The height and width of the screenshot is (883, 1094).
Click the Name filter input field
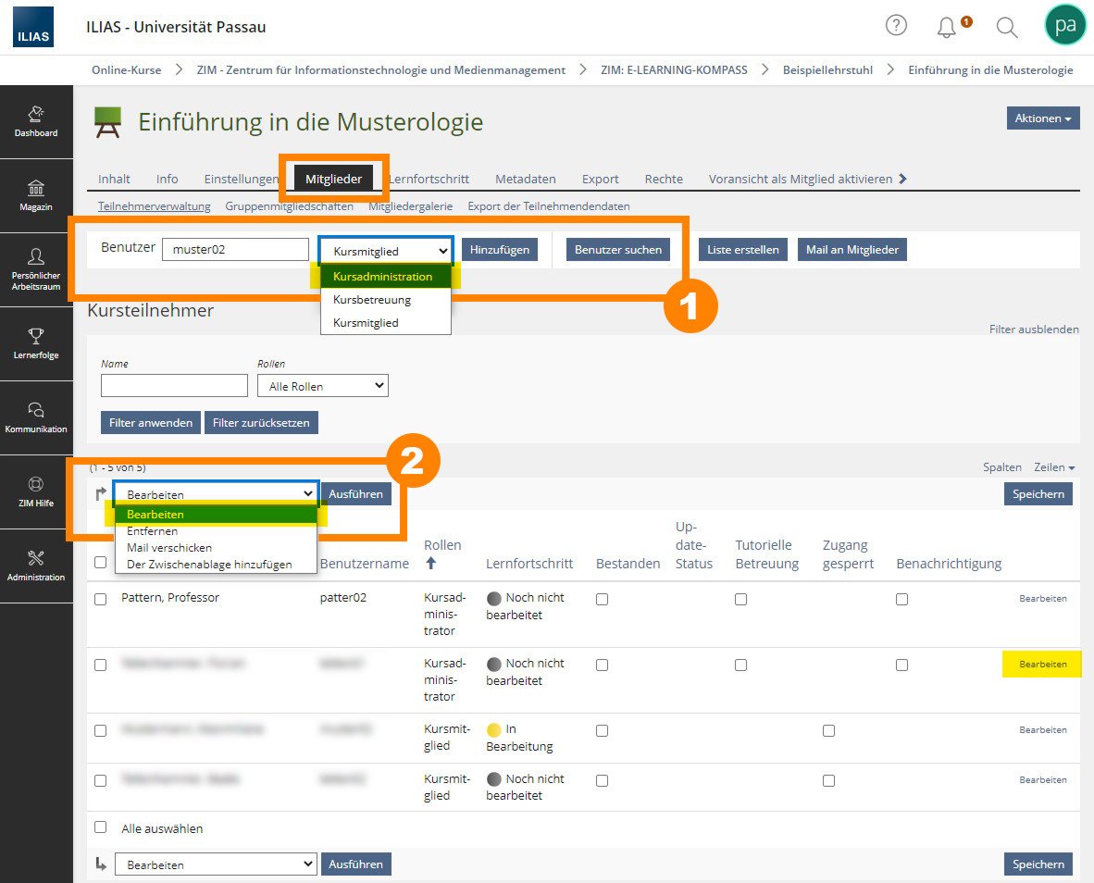point(174,385)
